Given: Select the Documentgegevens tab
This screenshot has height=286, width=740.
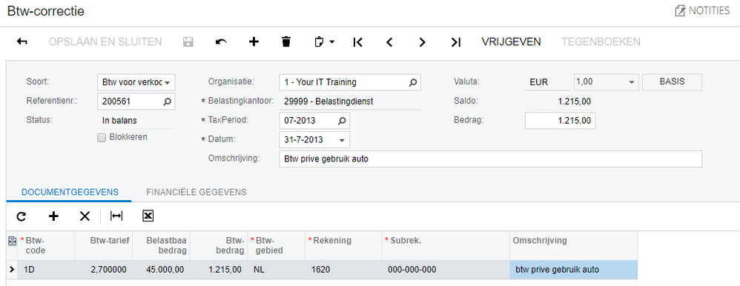Looking at the screenshot, I should (x=70, y=192).
